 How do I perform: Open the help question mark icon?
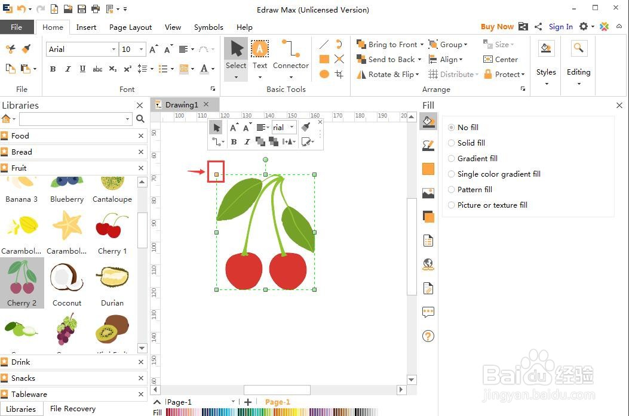428,336
